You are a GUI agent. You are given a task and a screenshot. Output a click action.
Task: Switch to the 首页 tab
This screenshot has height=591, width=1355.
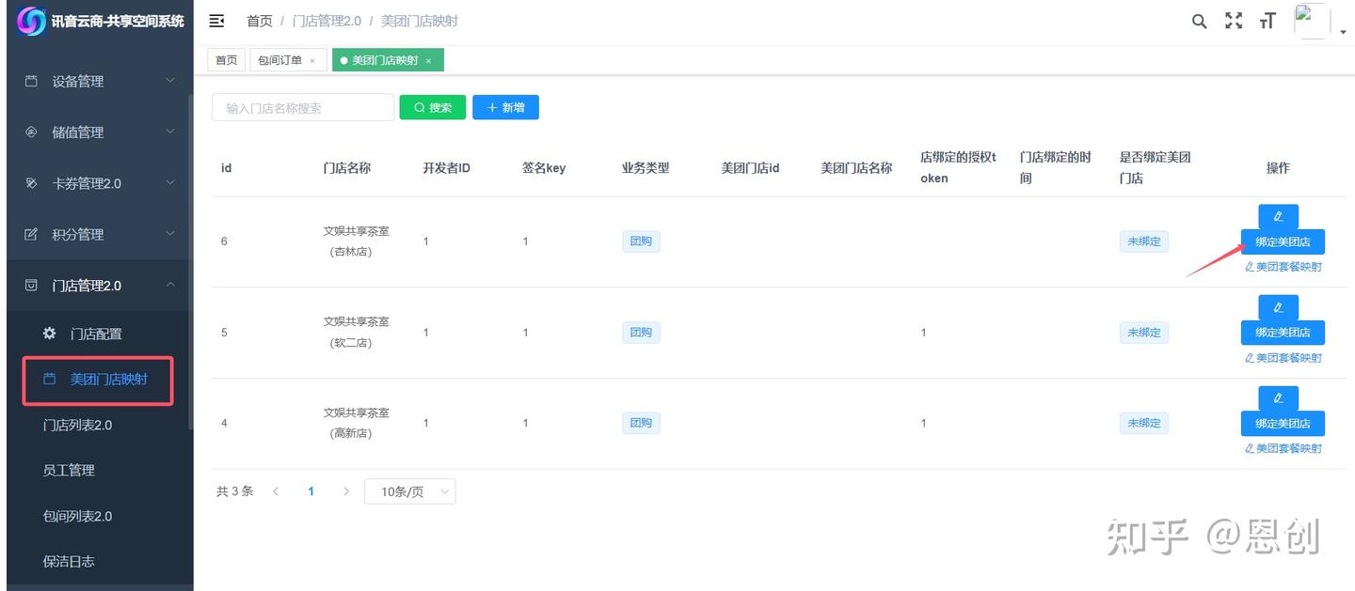(x=226, y=60)
